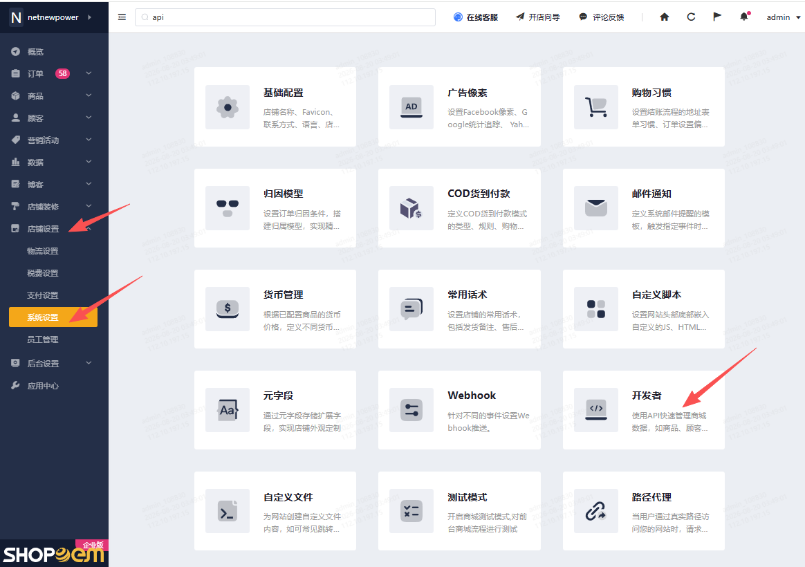Open the 自定义脚本 grid icon
The width and height of the screenshot is (805, 567).
pos(596,309)
